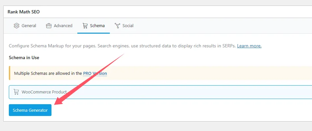Click the Schema tab cart icon
Image resolution: width=312 pixels, height=131 pixels.
(85, 25)
